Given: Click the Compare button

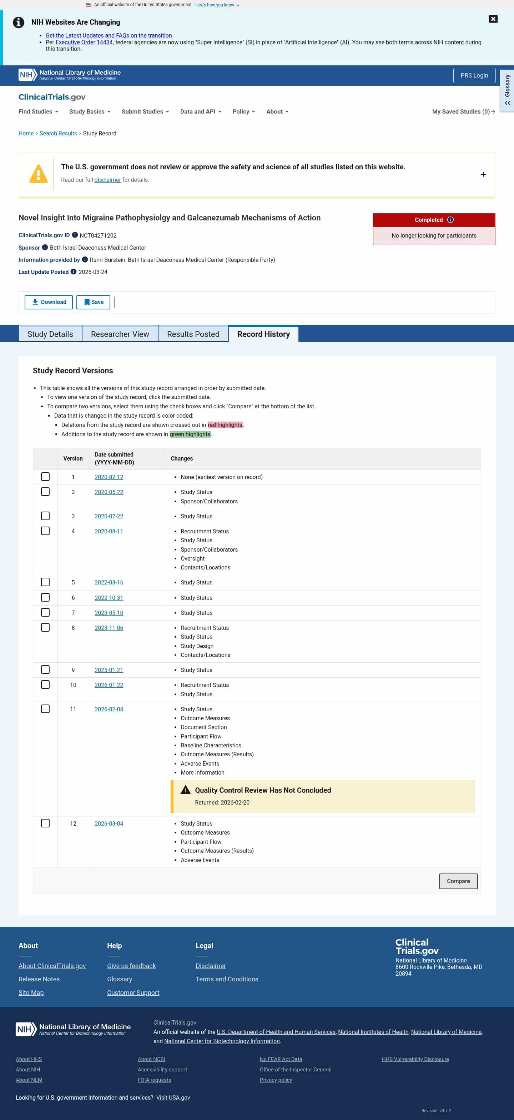Looking at the screenshot, I should [x=458, y=881].
